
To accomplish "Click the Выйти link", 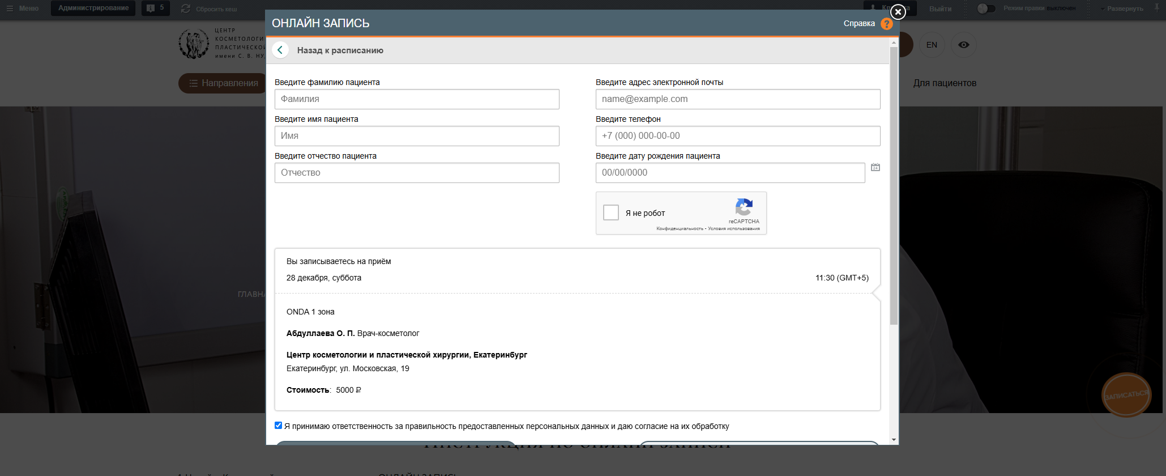I will click(x=940, y=8).
